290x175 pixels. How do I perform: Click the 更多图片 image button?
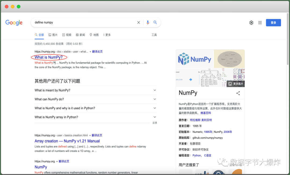[236, 84]
